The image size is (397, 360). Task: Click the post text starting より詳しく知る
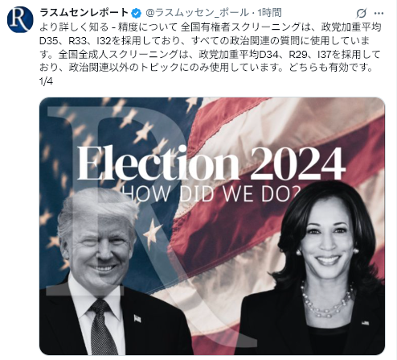210,47
